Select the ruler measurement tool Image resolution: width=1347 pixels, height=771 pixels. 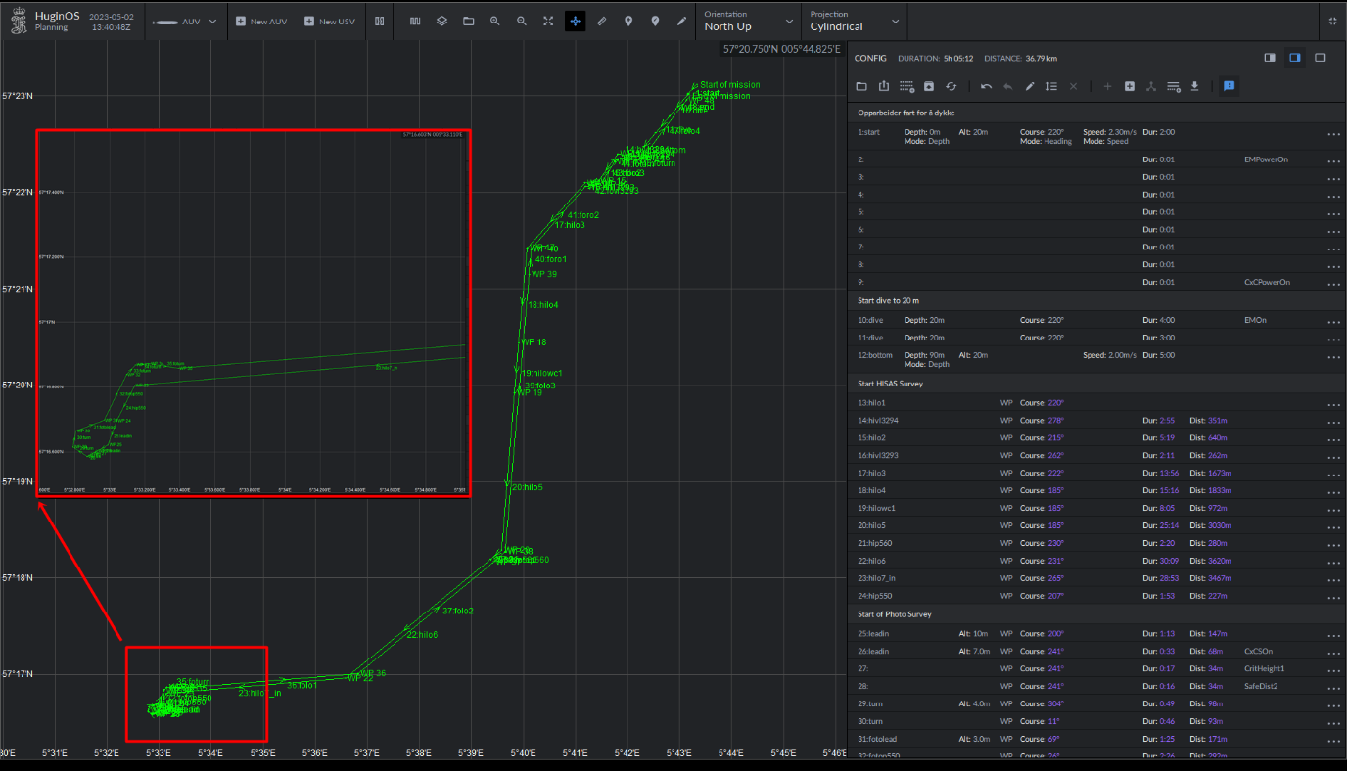[x=601, y=21]
